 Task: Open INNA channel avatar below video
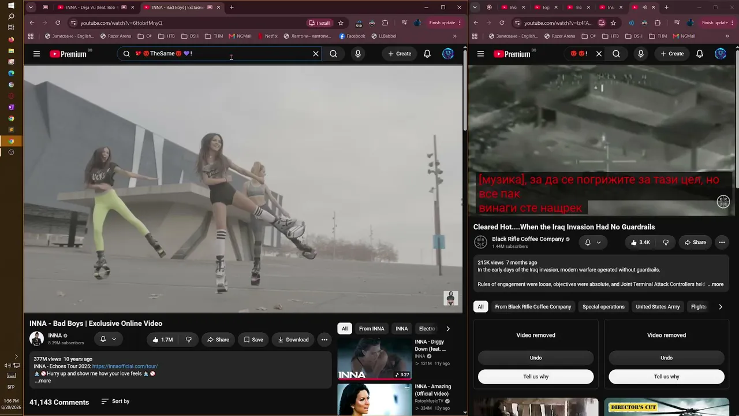[36, 339]
